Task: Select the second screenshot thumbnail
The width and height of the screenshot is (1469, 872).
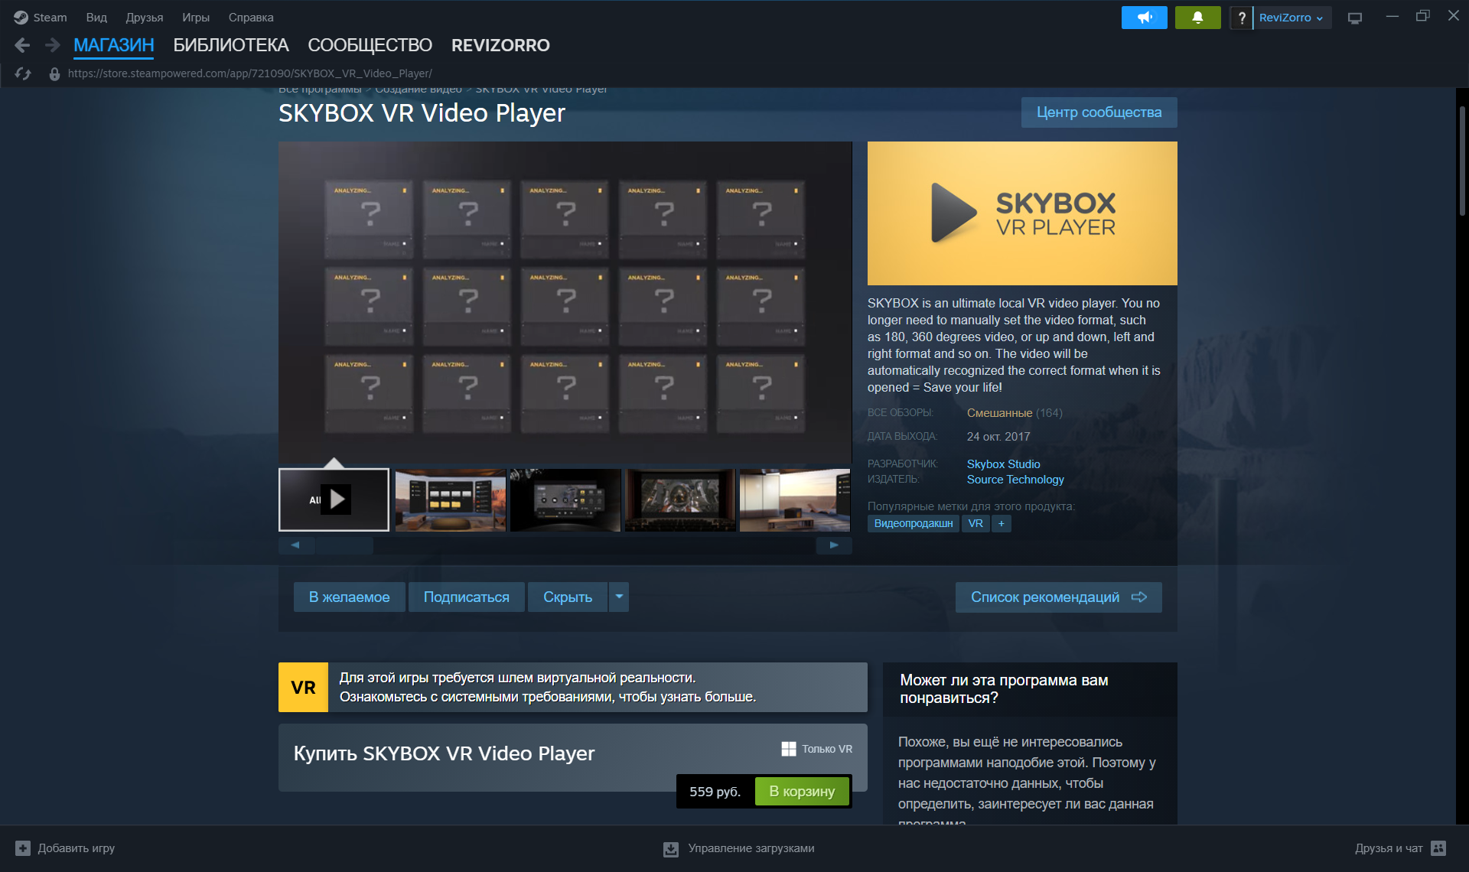Action: click(x=450, y=499)
